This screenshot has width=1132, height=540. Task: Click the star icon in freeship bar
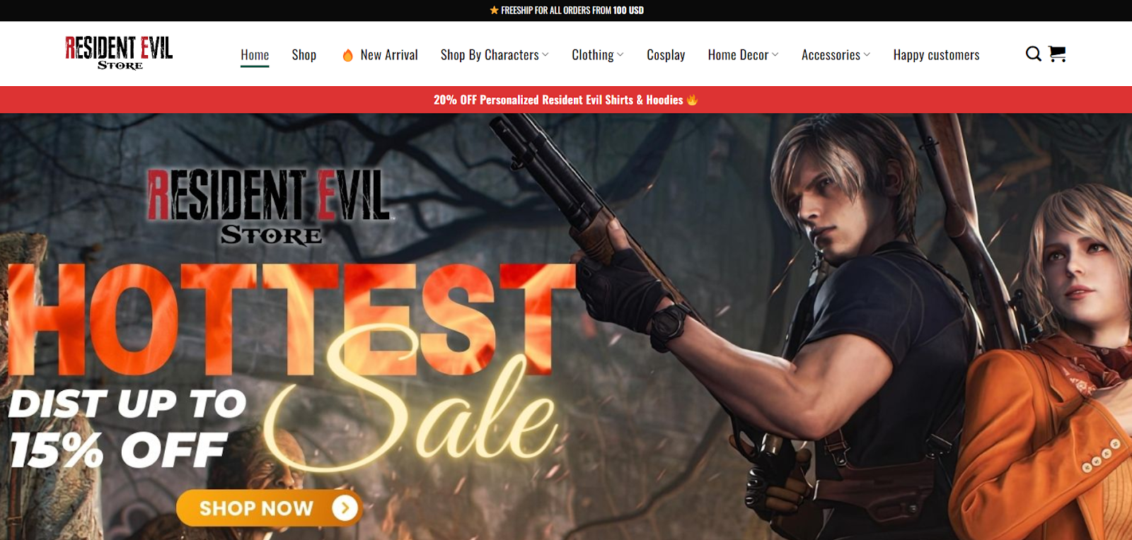494,10
